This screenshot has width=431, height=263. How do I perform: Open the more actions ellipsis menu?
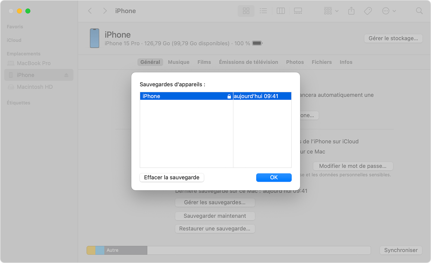389,11
